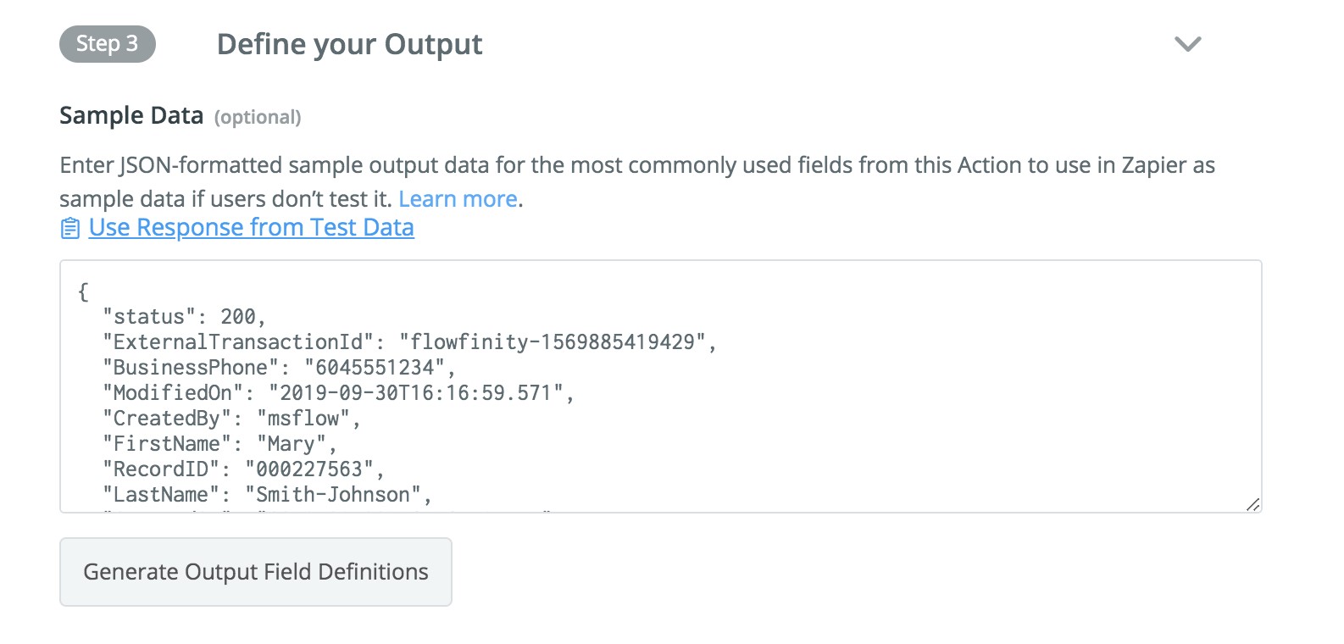Place cursor on the "status": 200 line
Viewport: 1344px width, 644px height.
point(184,317)
